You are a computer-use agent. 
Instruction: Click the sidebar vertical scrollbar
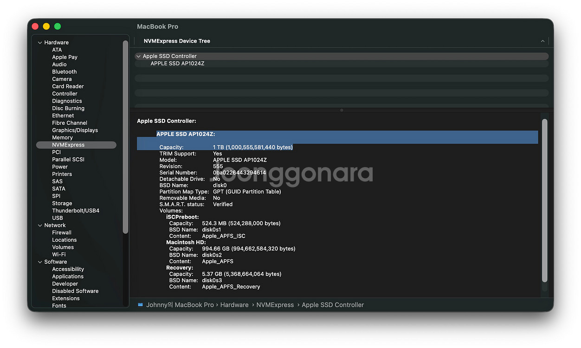125,137
